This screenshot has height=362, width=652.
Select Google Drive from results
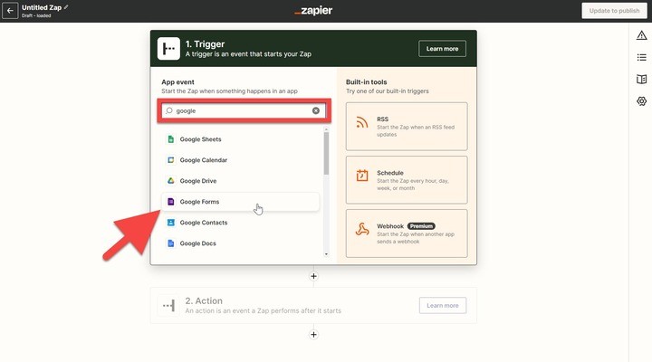point(240,181)
